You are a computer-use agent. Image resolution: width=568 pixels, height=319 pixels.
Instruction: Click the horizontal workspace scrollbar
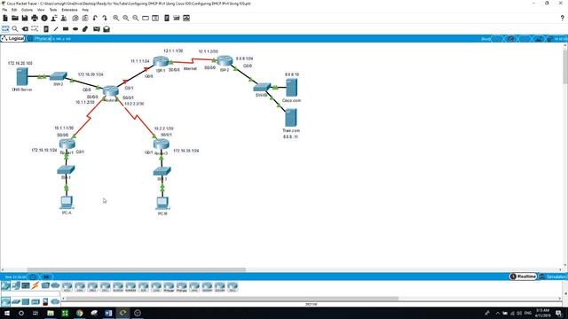point(136,269)
